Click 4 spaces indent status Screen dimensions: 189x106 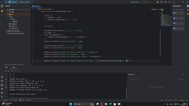(x=182, y=100)
